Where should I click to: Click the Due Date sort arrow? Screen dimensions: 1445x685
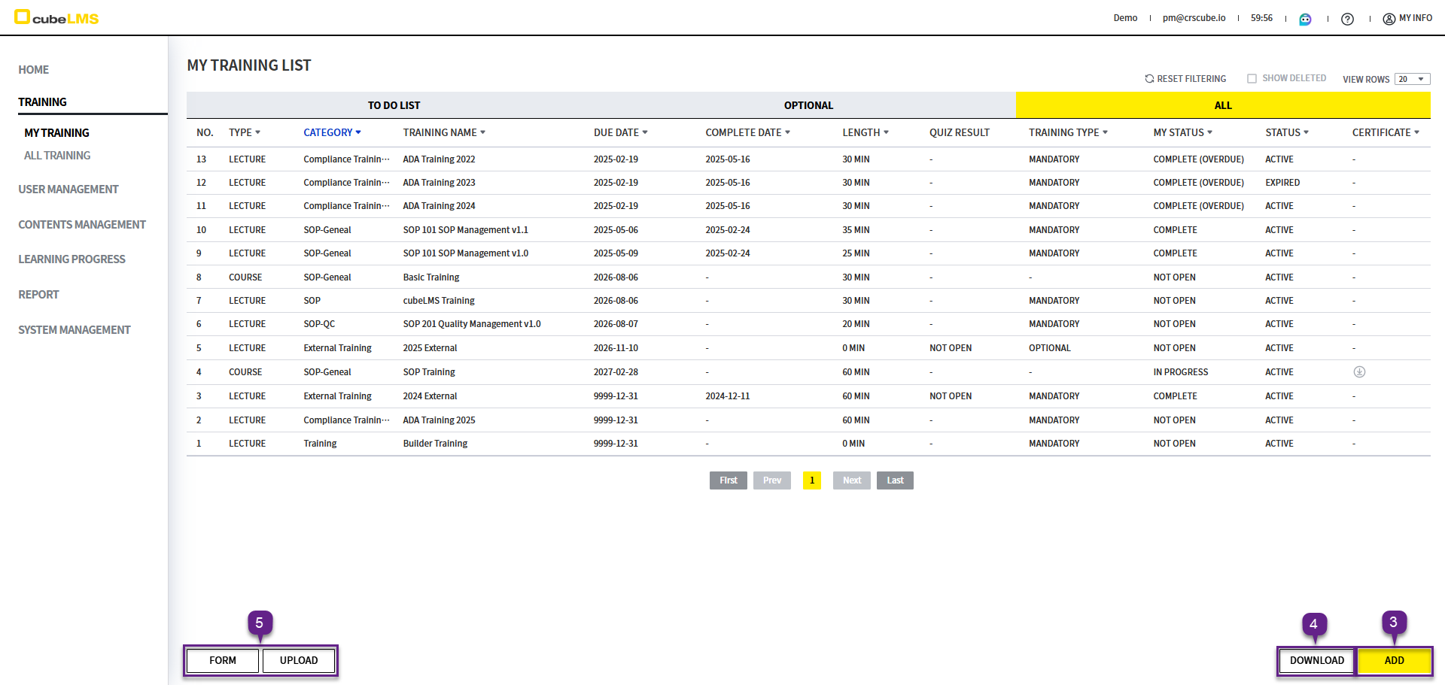[645, 132]
